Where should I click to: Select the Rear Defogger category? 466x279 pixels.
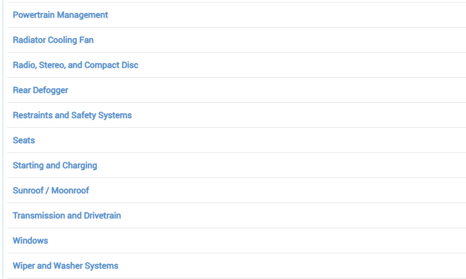(x=40, y=90)
